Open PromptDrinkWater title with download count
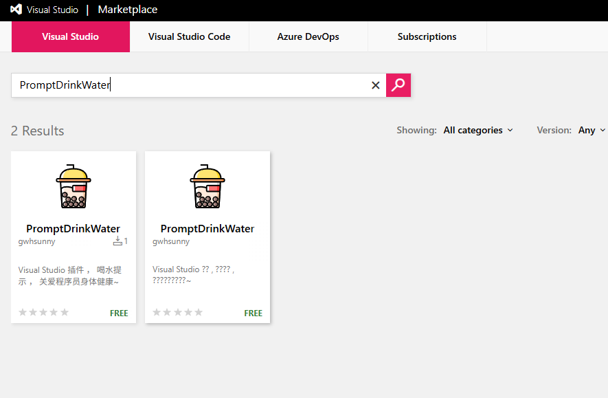 [74, 228]
